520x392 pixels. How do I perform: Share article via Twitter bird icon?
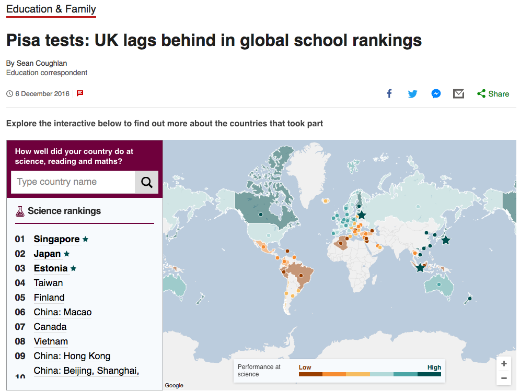coord(413,94)
